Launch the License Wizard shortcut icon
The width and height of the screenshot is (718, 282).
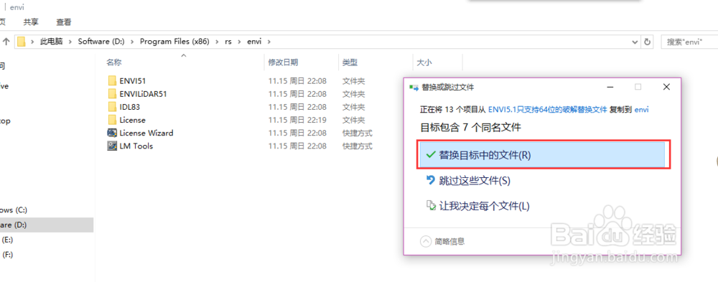click(112, 133)
